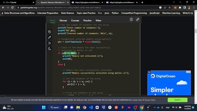This screenshot has width=197, height=111.
Task: Open the Google account icon in address bar
Action: (x=160, y=7)
